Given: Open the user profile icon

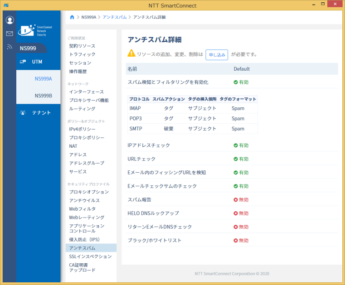Looking at the screenshot, I should tap(10, 20).
